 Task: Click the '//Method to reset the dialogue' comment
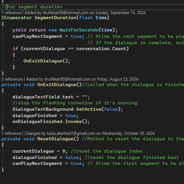click(x=133, y=139)
